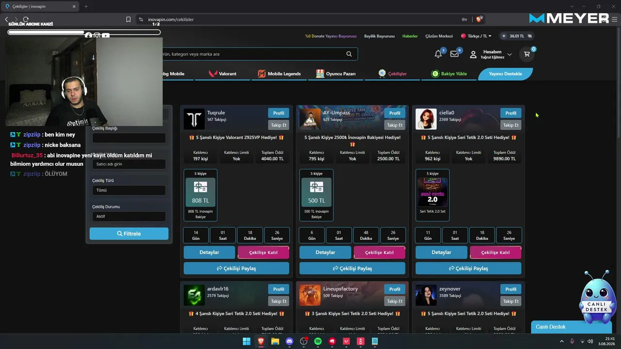Reload the inovapin page

point(26,19)
